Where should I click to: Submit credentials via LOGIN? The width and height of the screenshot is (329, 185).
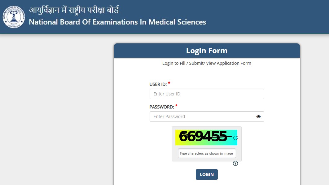tap(207, 174)
